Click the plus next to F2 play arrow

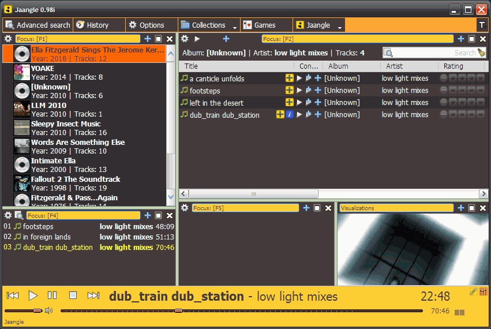tap(226, 39)
